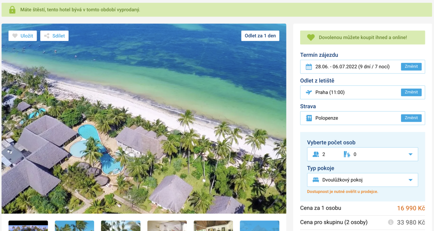Click the children icon in person selector
The image size is (434, 231).
(x=347, y=154)
